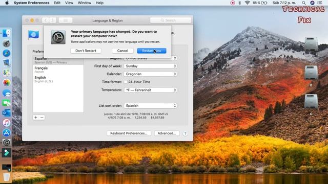Go back in System Preferences
Image resolution: width=328 pixels, height=184 pixels.
(x=46, y=20)
